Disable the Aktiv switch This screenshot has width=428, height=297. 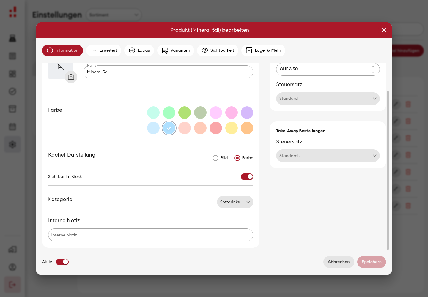pyautogui.click(x=62, y=262)
